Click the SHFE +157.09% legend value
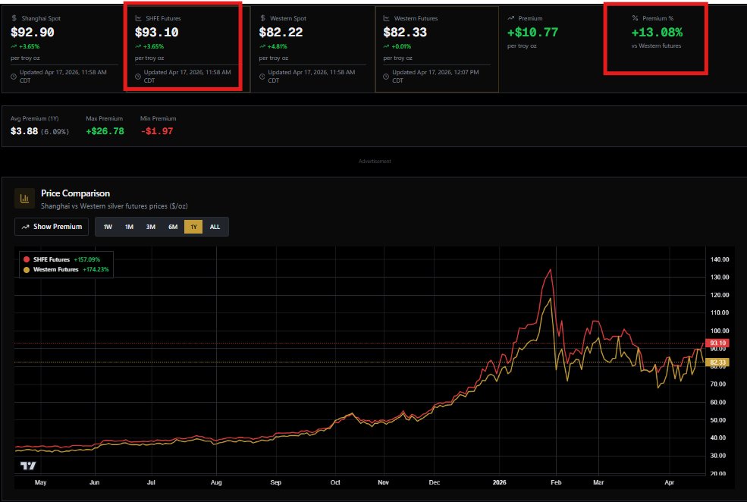 [87, 259]
